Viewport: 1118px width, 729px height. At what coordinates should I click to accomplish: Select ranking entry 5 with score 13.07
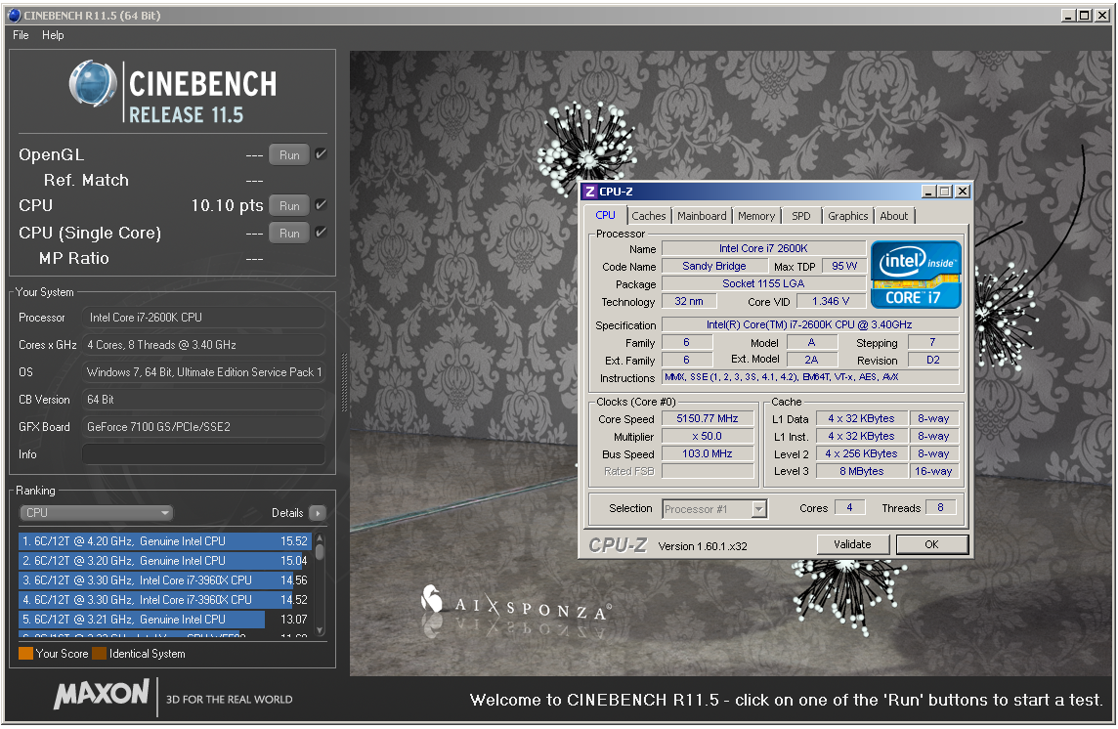[165, 620]
